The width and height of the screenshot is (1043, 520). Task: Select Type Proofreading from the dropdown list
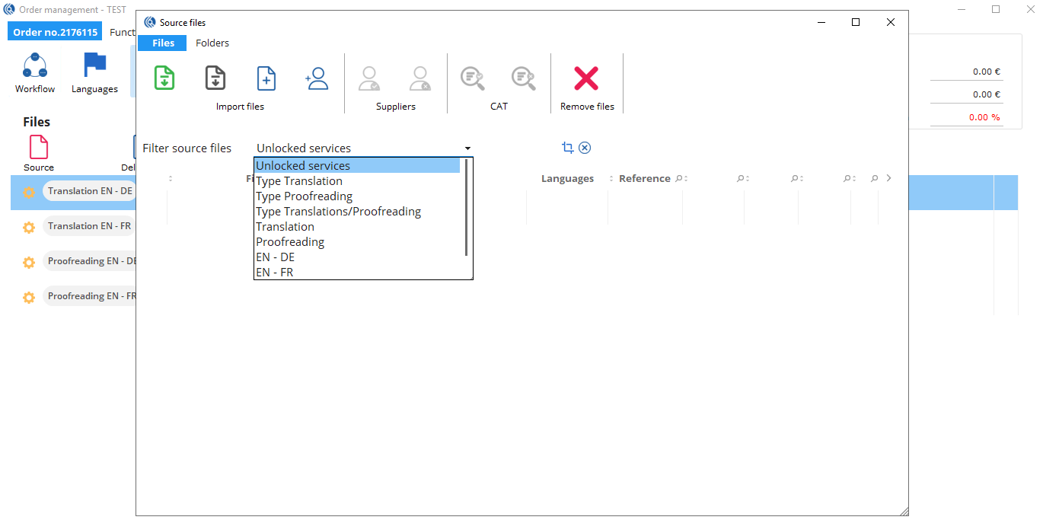pyautogui.click(x=304, y=196)
